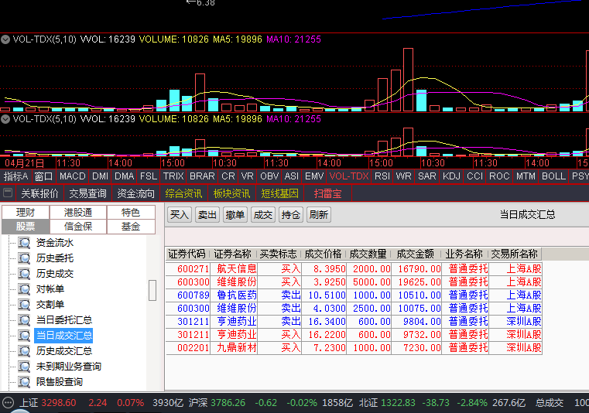Select the 特色 category tab
589x413 pixels.
pos(131,213)
